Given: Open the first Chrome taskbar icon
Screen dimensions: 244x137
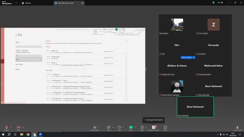Looking at the screenshot, I should pyautogui.click(x=28, y=134).
